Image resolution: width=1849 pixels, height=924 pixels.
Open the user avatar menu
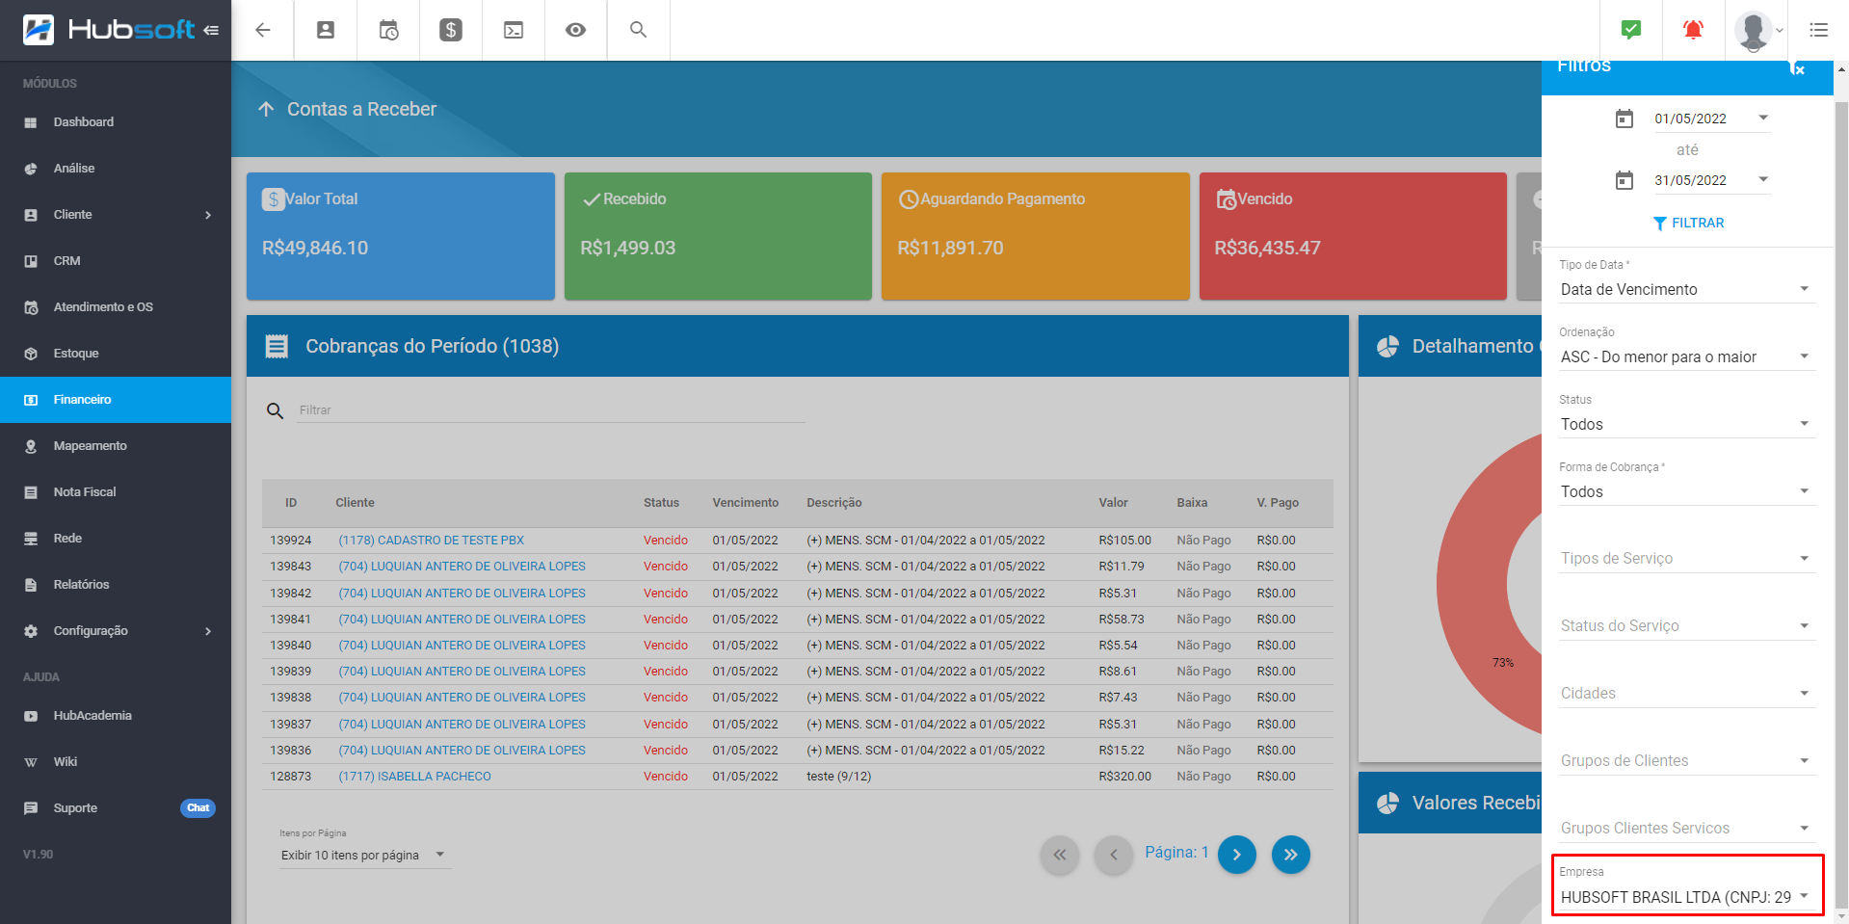click(1758, 31)
